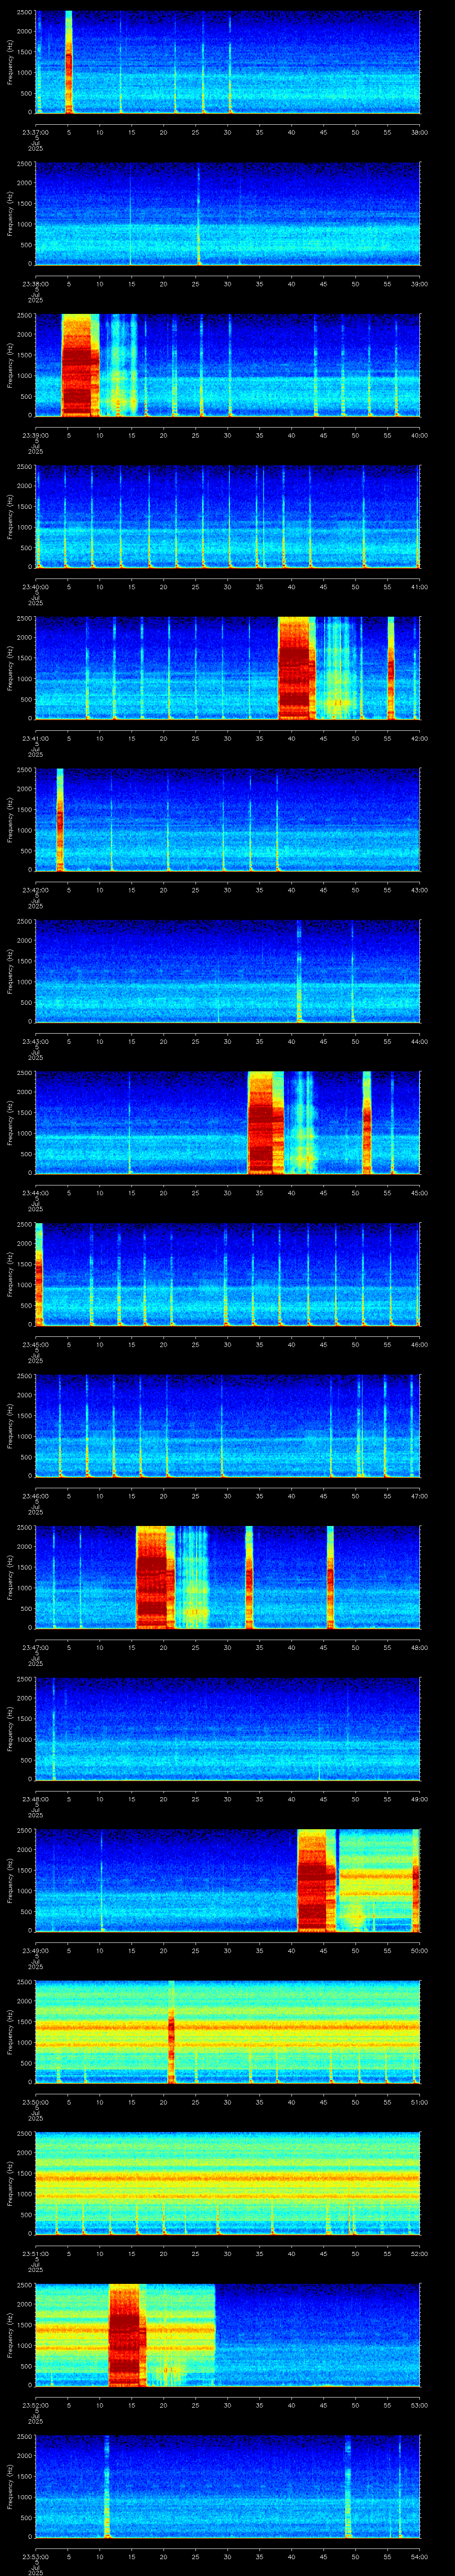The image size is (455, 2576).
Task: Select the narrow red burst in the 23:42 spectrogram
Action: coord(60,819)
